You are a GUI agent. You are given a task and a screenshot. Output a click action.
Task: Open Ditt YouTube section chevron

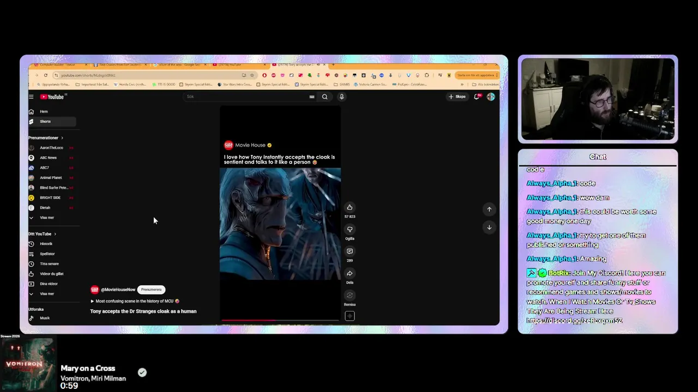tap(55, 234)
